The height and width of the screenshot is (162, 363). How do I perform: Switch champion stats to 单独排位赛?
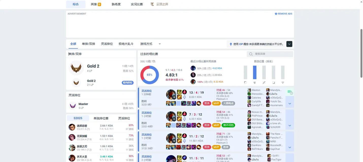tap(101, 118)
